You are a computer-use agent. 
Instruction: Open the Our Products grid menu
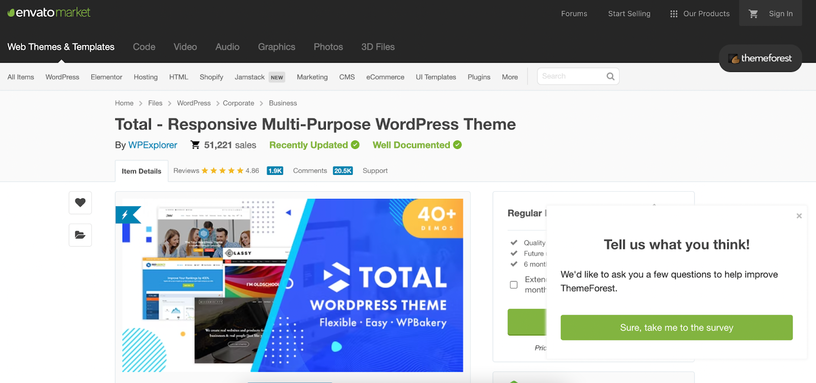[x=700, y=14]
